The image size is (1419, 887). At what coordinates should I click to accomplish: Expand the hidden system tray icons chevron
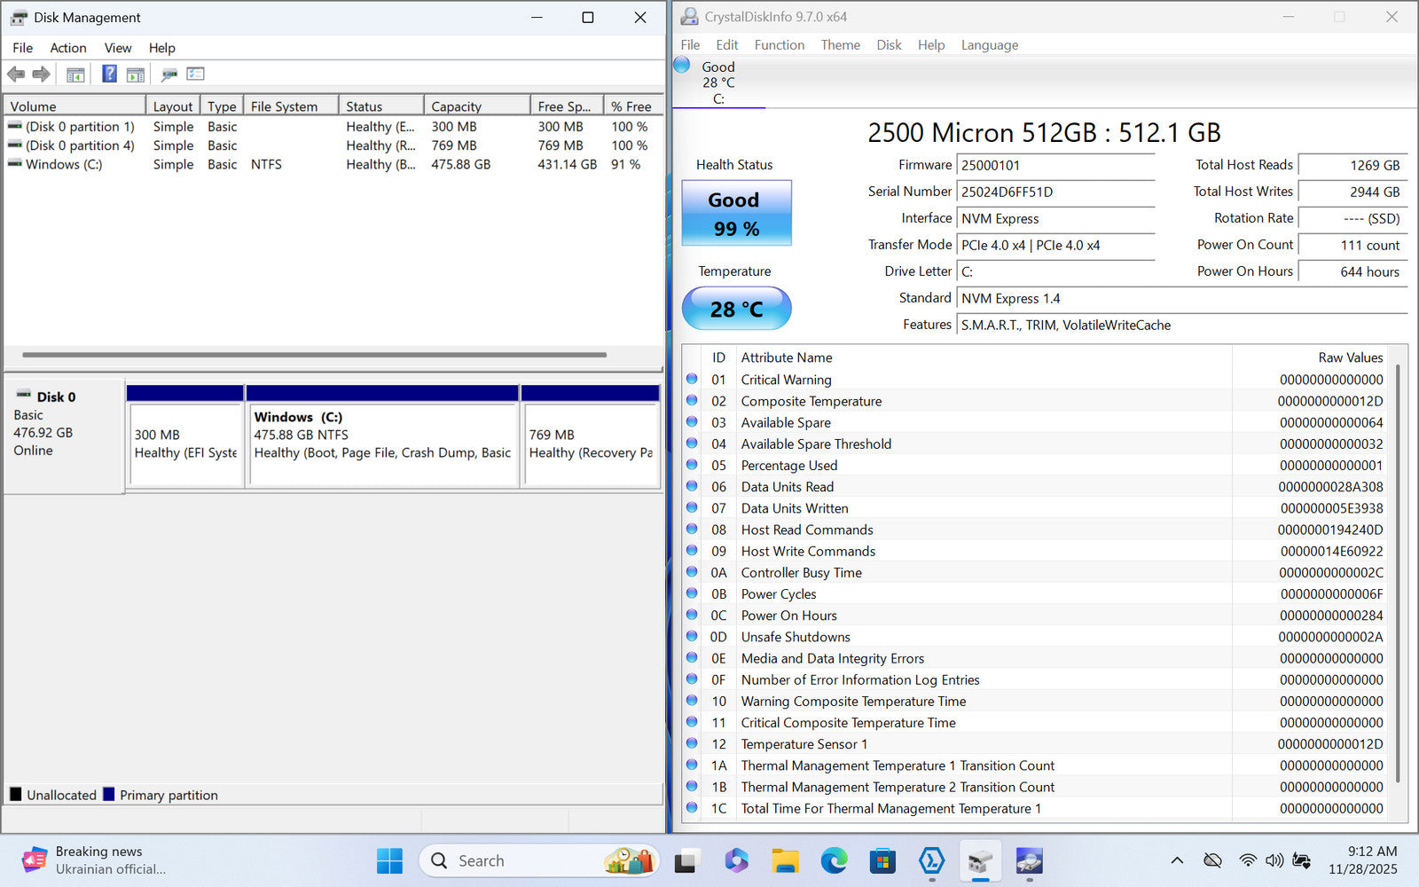(1177, 860)
